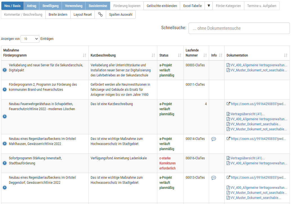Expand row Verkabelung und neue Server

coord(5,70)
